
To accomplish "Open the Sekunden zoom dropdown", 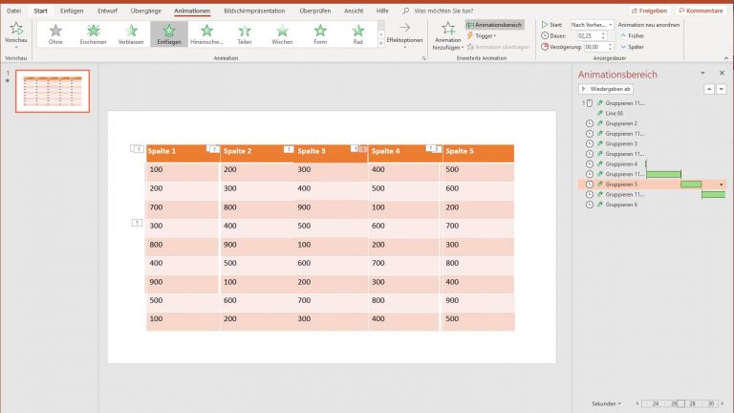I will [606, 403].
